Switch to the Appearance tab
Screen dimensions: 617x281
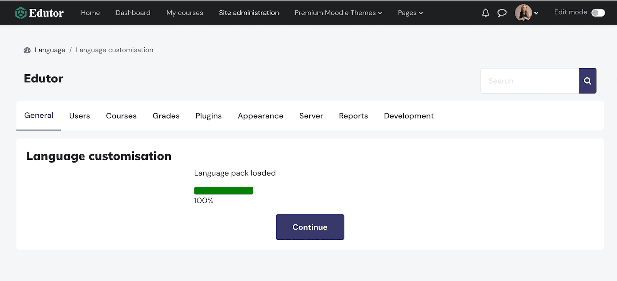pos(260,116)
